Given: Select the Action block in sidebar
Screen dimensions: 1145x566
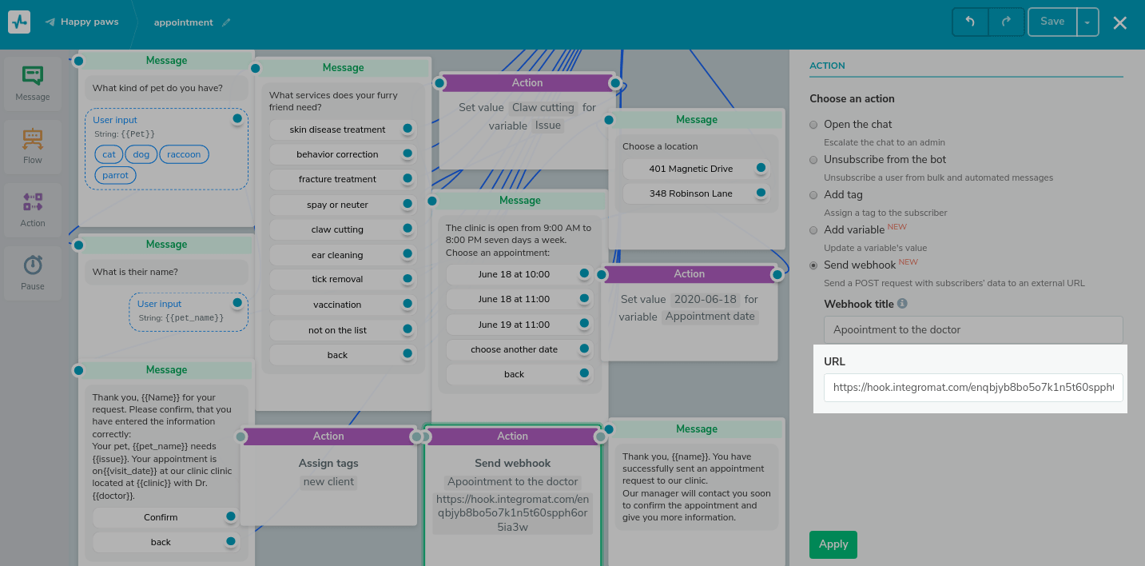Looking at the screenshot, I should pyautogui.click(x=33, y=209).
